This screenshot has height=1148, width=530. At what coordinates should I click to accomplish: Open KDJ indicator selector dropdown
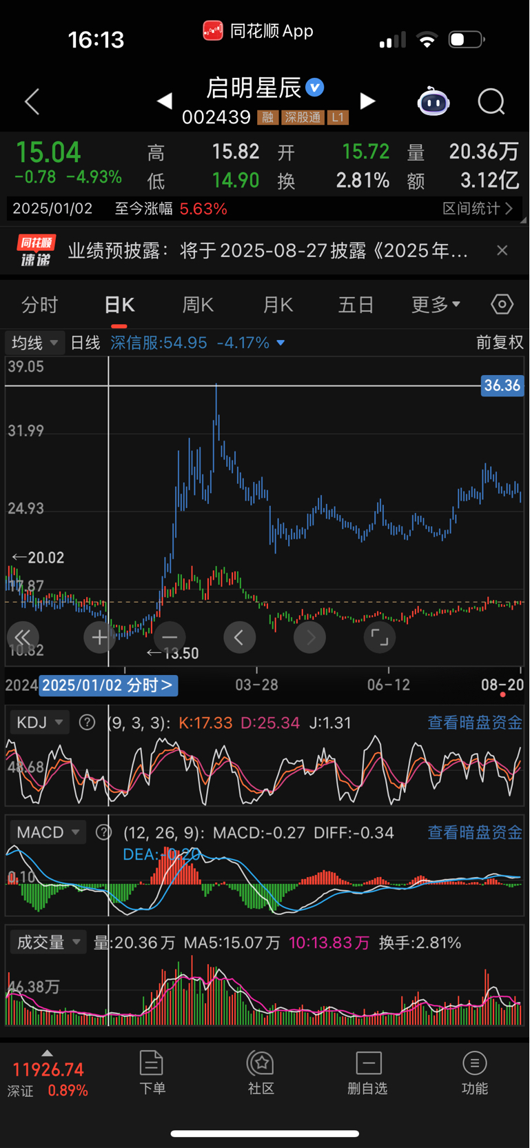40,723
